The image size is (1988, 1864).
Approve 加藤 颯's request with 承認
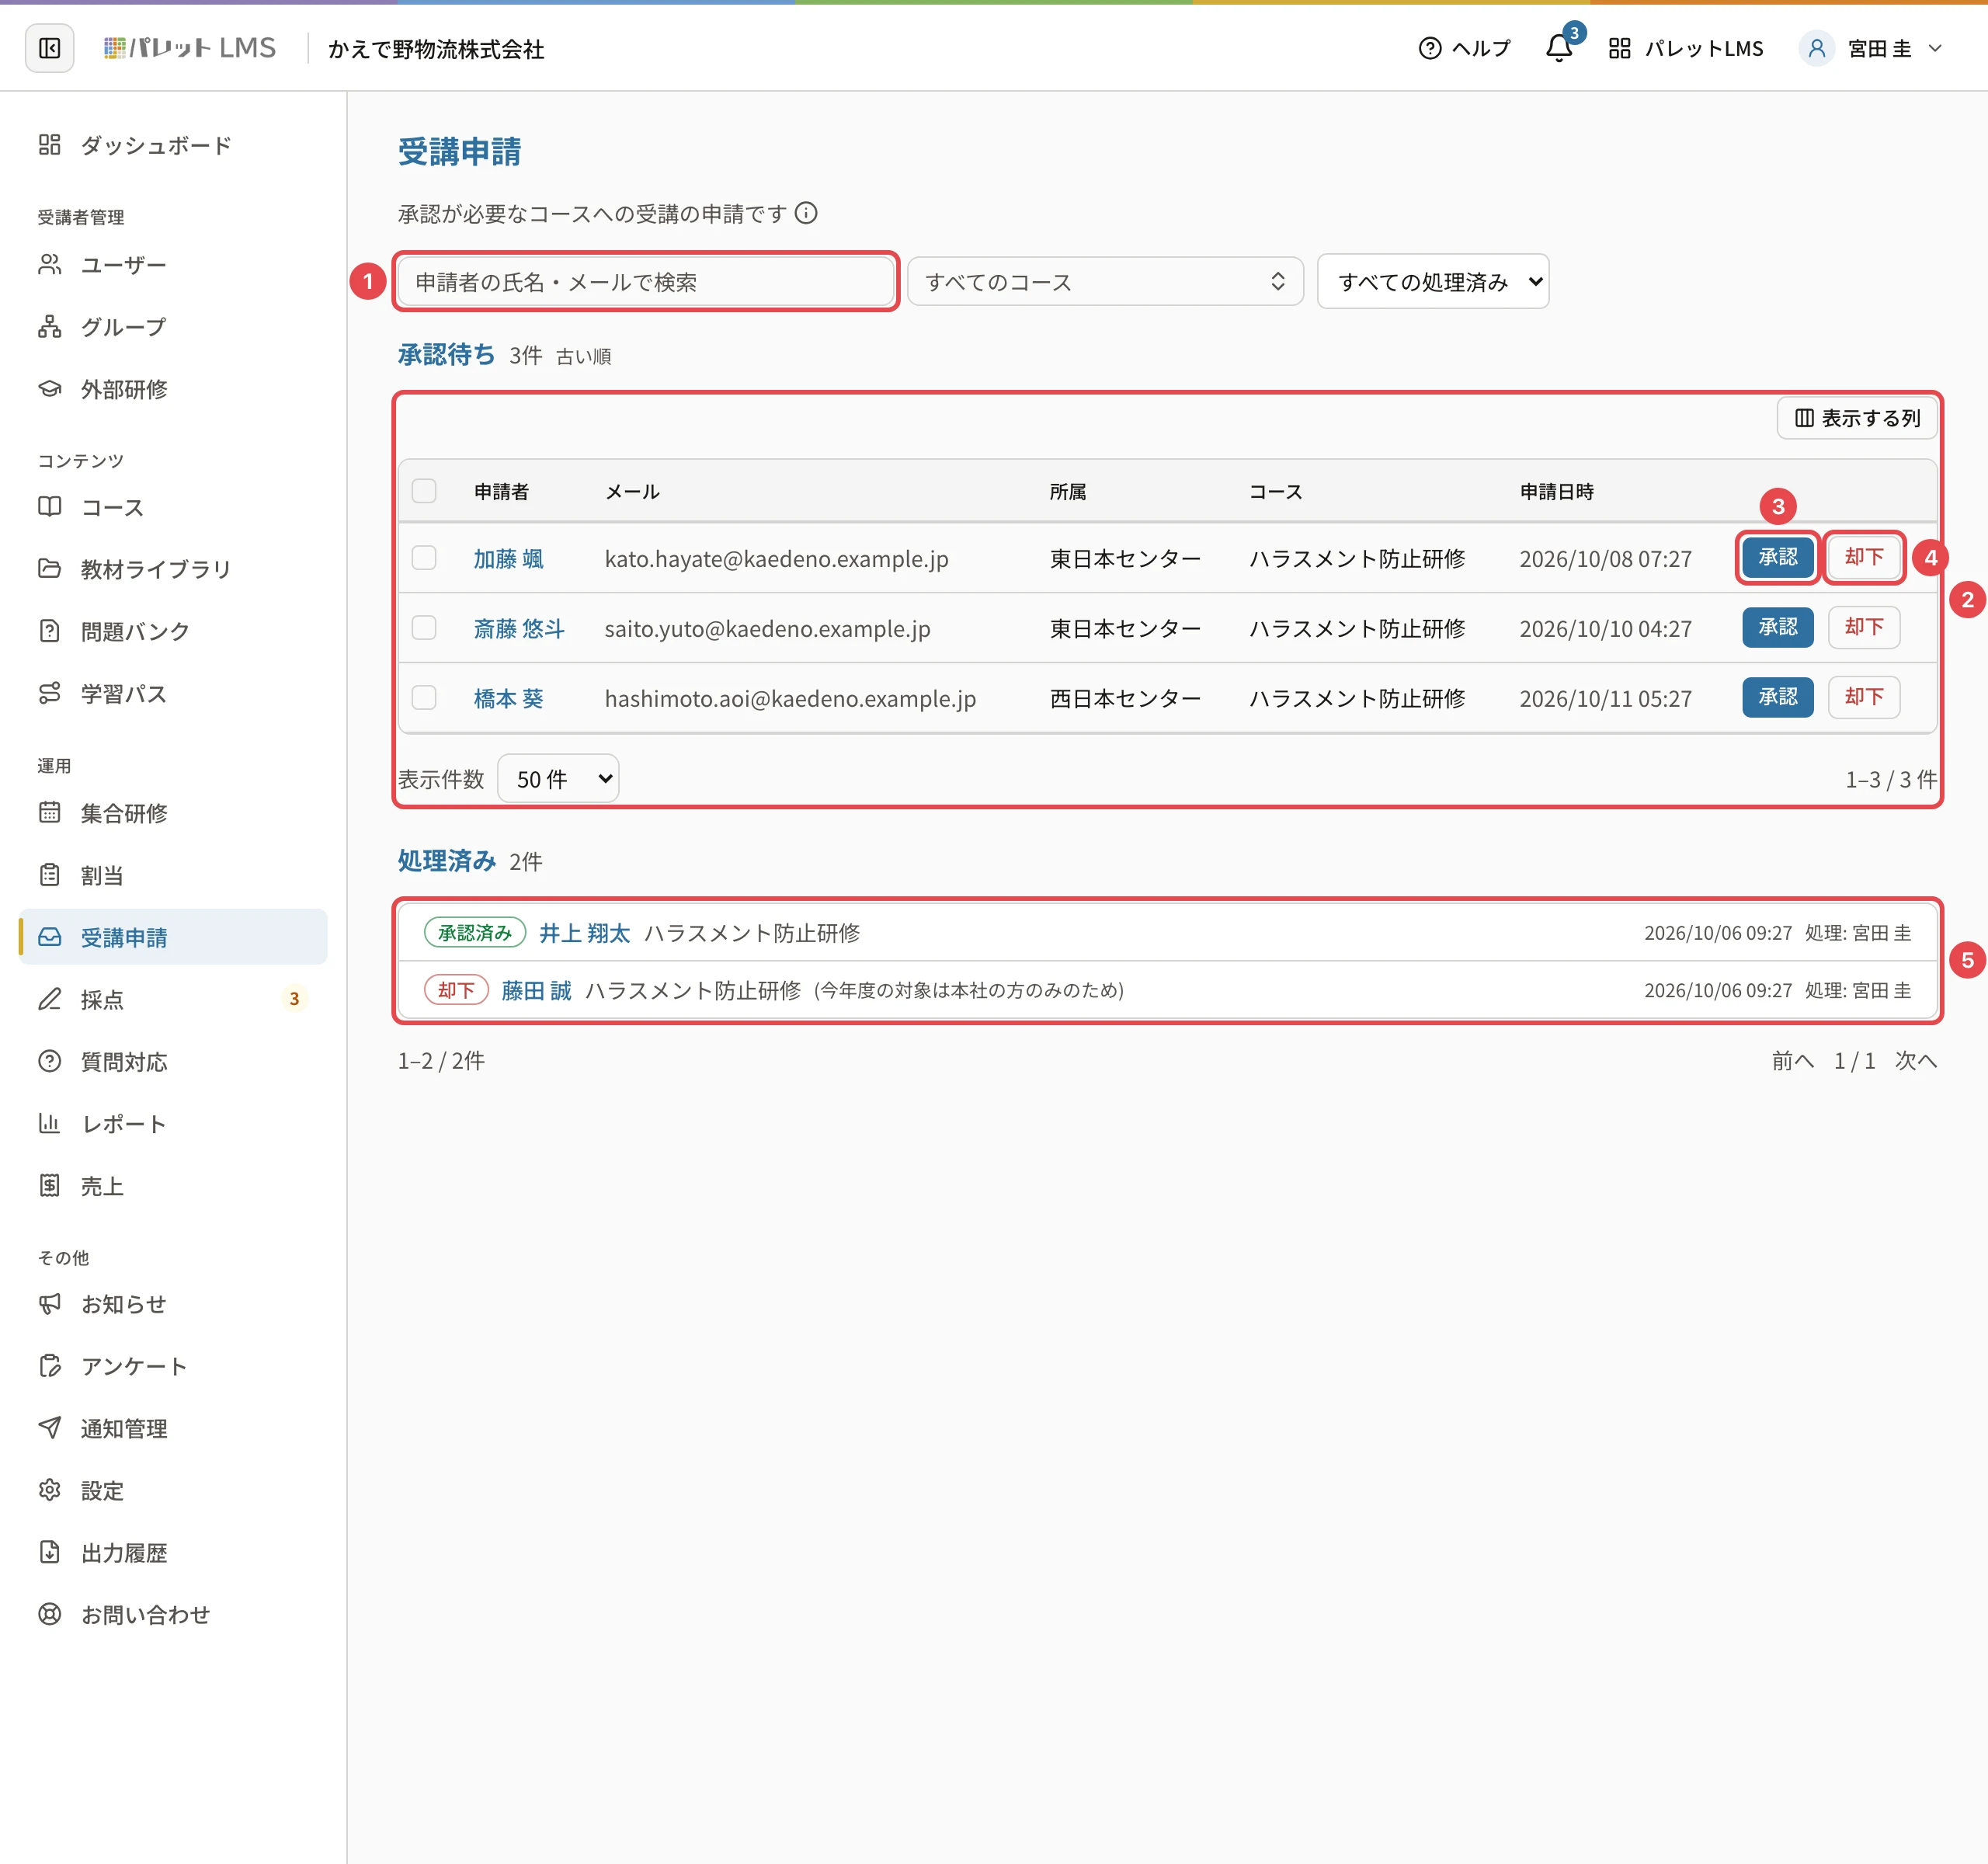coord(1777,557)
